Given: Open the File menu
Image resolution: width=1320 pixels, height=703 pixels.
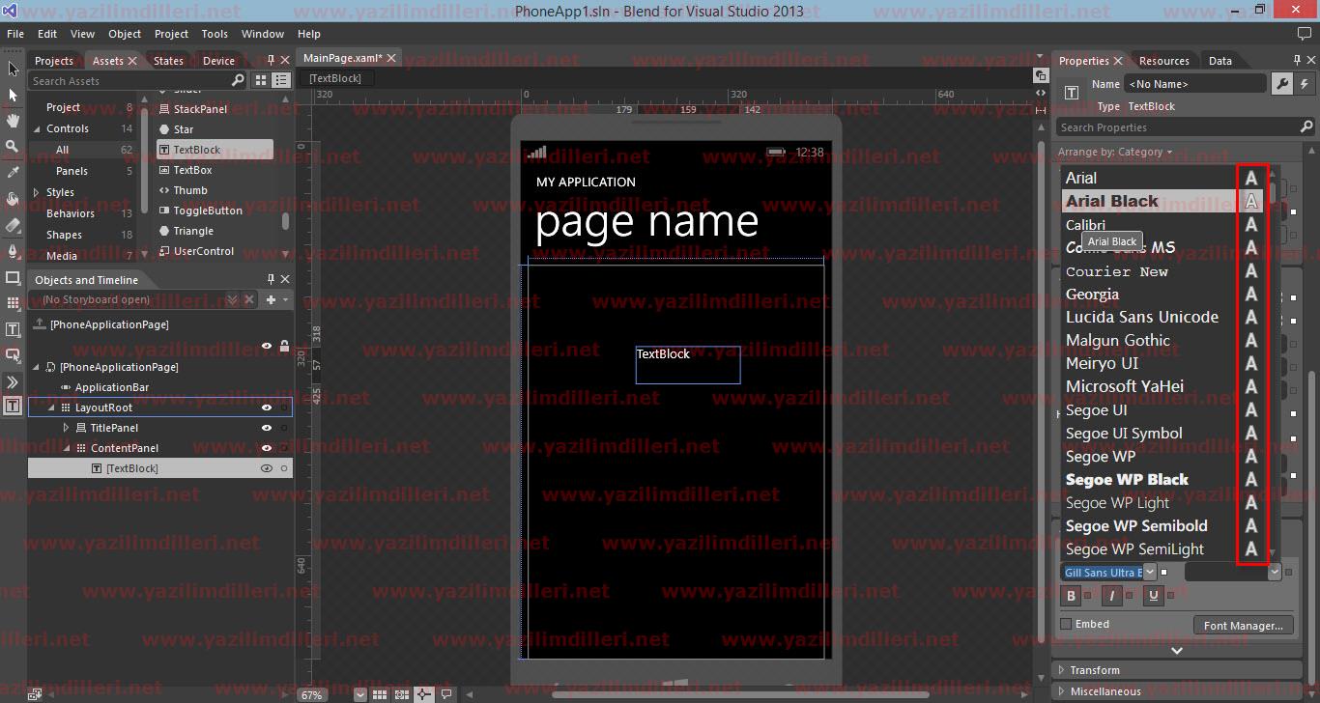Looking at the screenshot, I should pyautogui.click(x=15, y=34).
